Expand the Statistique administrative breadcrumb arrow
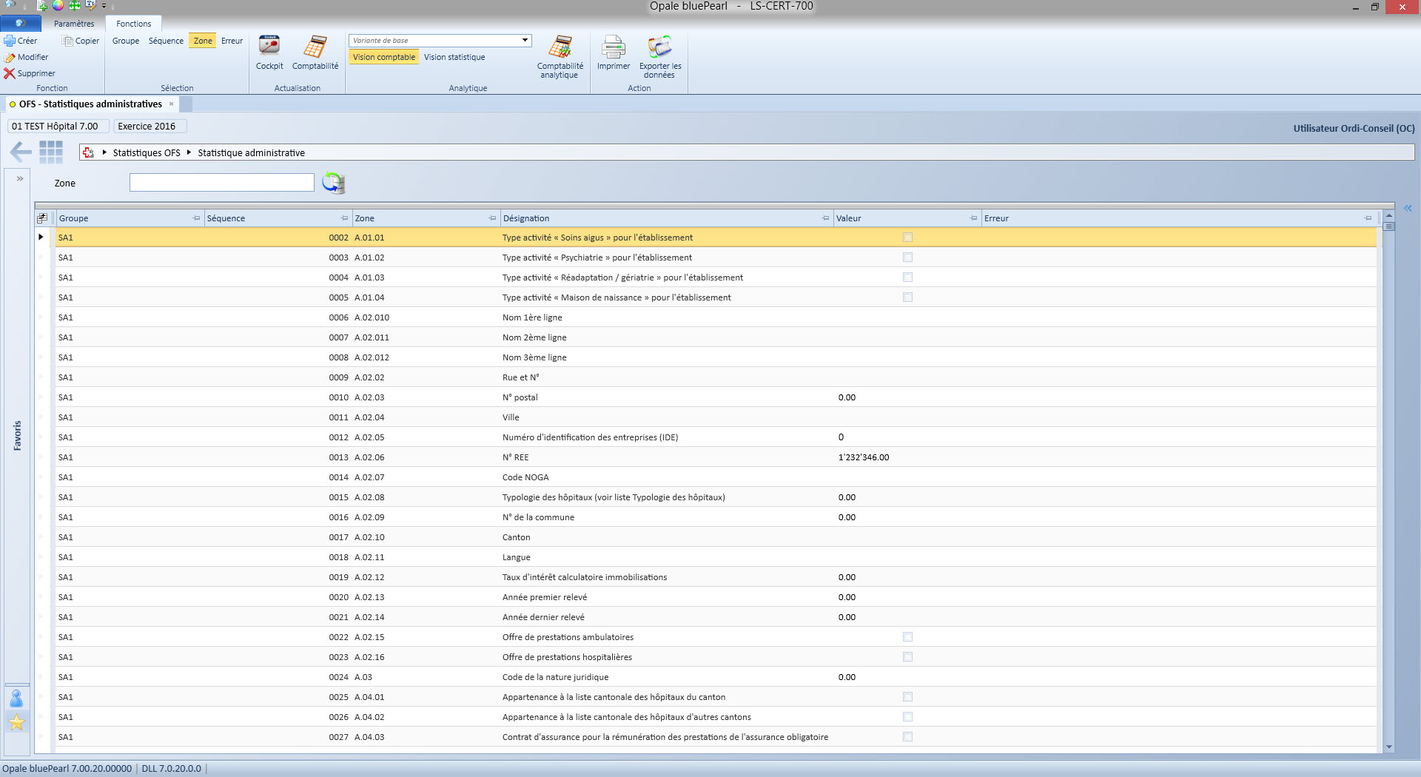 (189, 152)
